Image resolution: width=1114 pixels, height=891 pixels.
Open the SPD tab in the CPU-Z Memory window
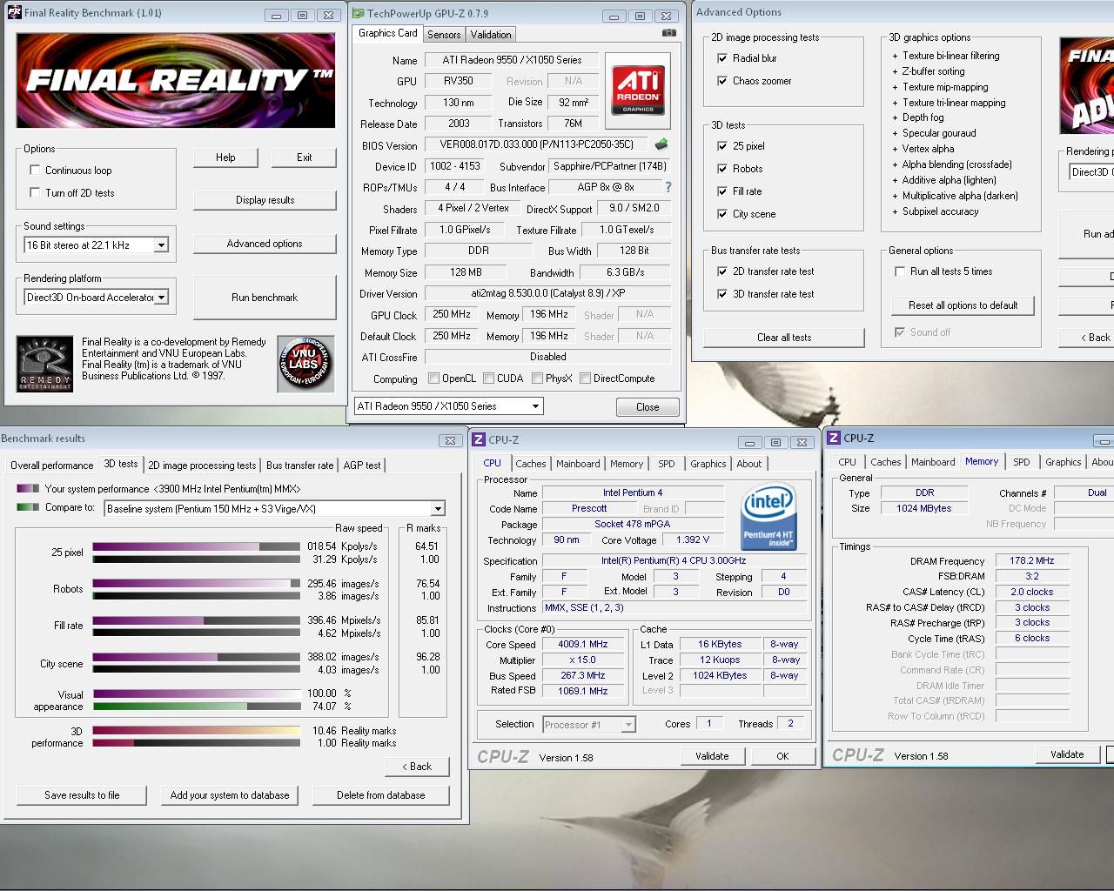pyautogui.click(x=1022, y=462)
